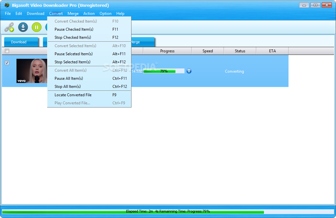Click the 79% item progress bar
This screenshot has width=336, height=218.
(164, 71)
